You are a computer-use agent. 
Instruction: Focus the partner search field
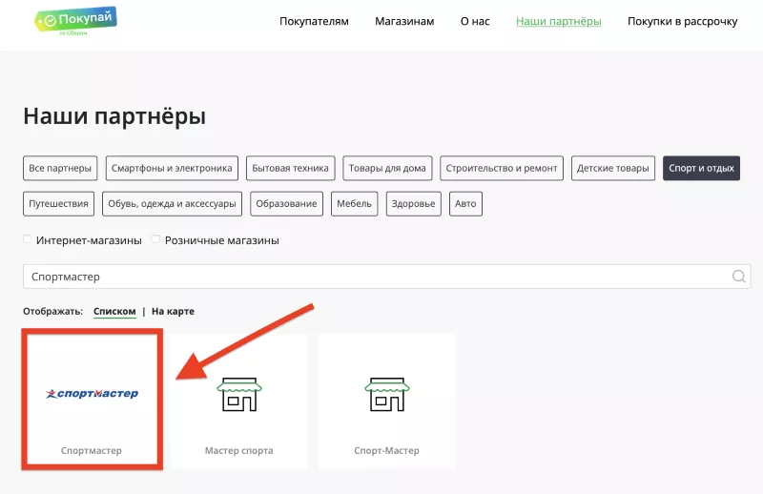pos(387,277)
